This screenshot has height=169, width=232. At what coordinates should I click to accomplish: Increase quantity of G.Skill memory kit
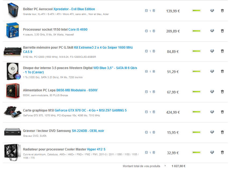pos(154,51)
